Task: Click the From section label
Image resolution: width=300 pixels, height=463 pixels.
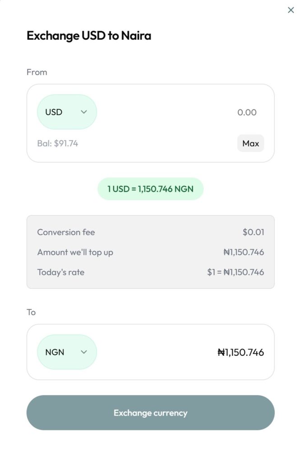Action: (x=37, y=72)
